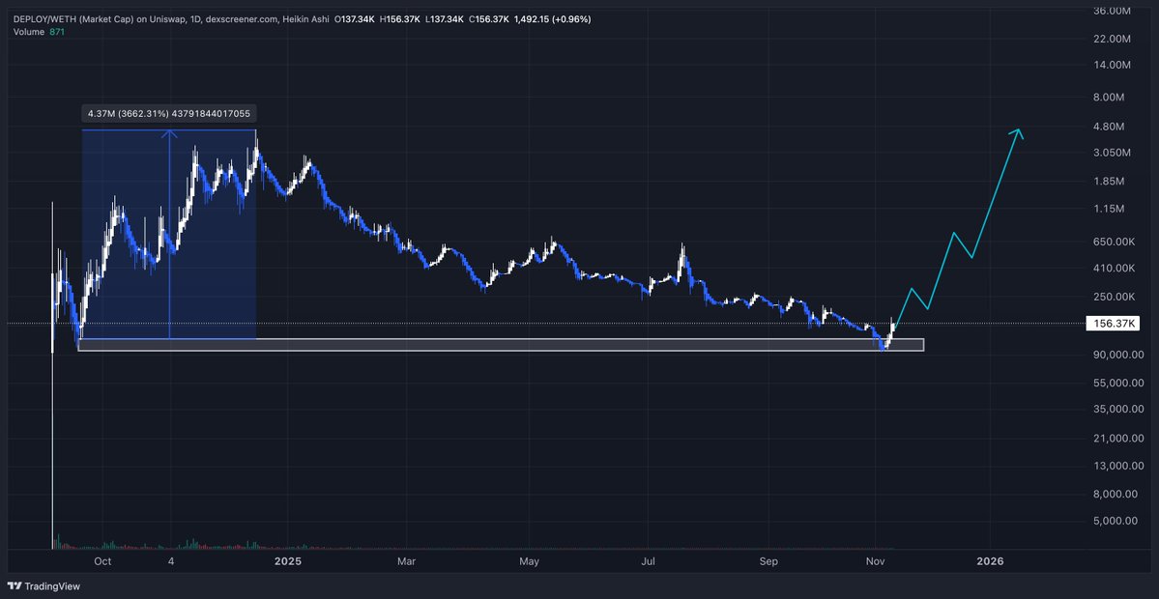Click the 410.00K price axis label

pos(1114,269)
